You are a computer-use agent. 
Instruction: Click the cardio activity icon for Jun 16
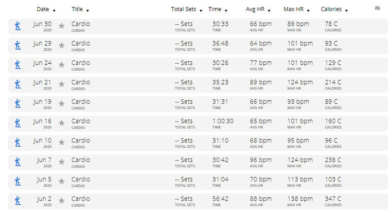pos(18,123)
